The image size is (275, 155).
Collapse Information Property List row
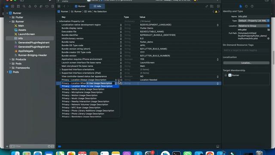point(58,21)
